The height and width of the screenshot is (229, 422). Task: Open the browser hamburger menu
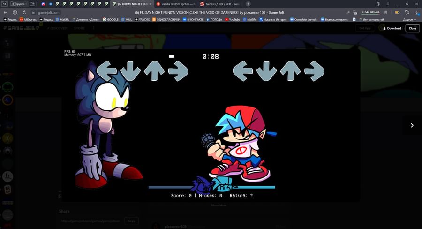(388, 4)
